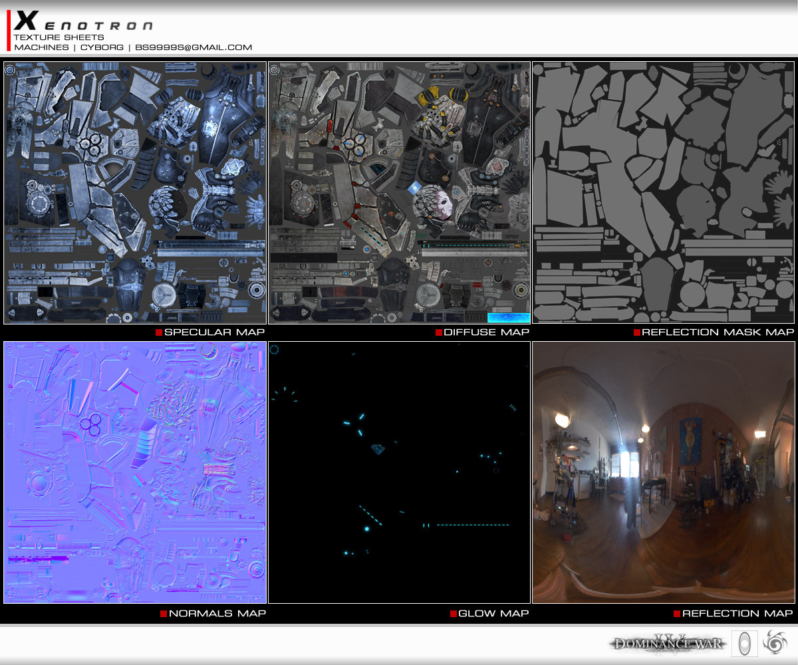
Task: Click the red square beside Reflection Map
Action: coord(677,613)
